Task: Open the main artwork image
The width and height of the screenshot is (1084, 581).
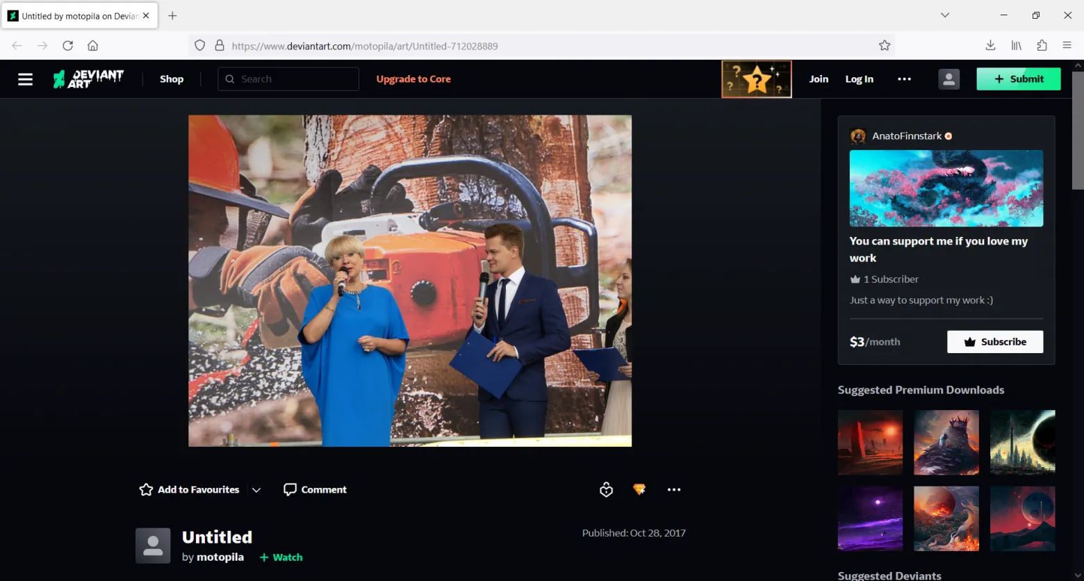Action: [410, 281]
